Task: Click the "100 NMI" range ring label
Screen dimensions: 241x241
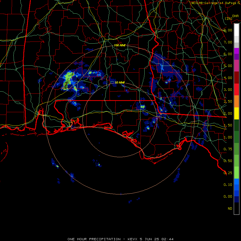Action: tap(120, 45)
